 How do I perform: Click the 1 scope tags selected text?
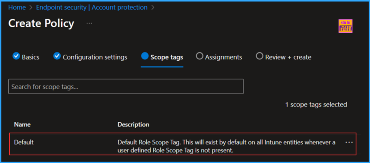click(316, 104)
